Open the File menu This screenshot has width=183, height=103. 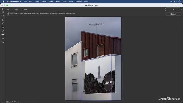coord(25,1)
